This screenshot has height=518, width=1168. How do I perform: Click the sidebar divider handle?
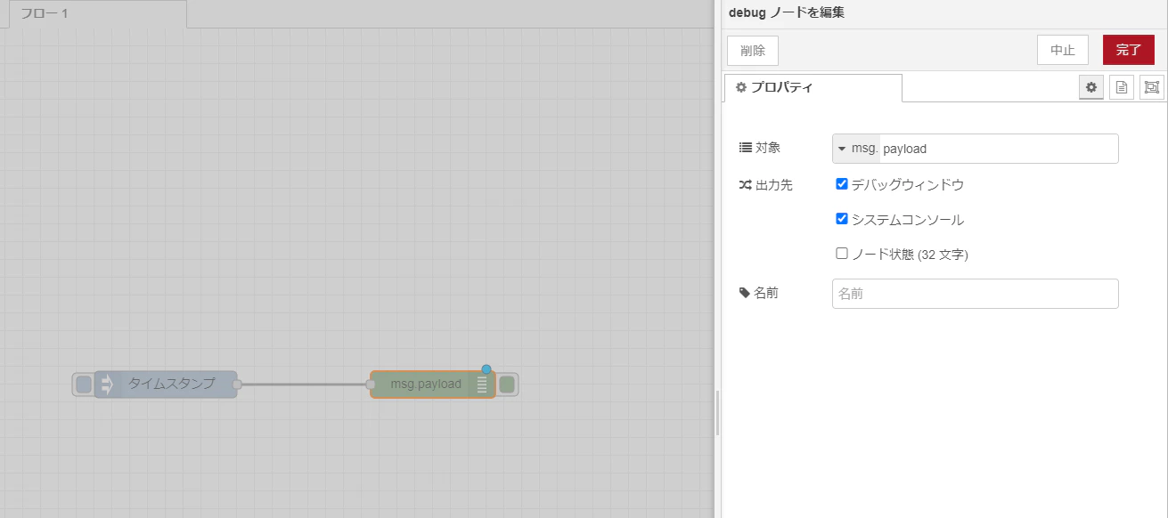pyautogui.click(x=717, y=413)
